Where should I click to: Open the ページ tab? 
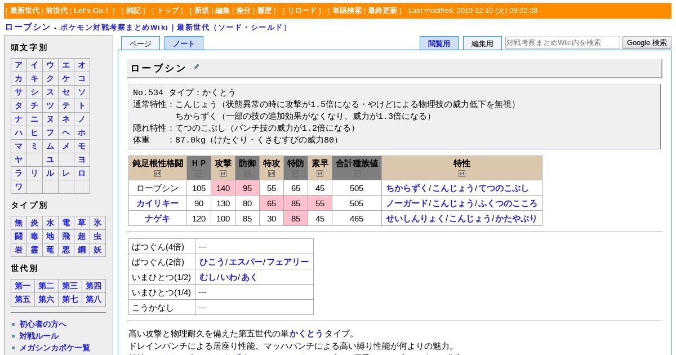tap(140, 43)
